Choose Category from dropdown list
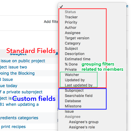Viewport: 131px width, 131px height. [x=73, y=43]
